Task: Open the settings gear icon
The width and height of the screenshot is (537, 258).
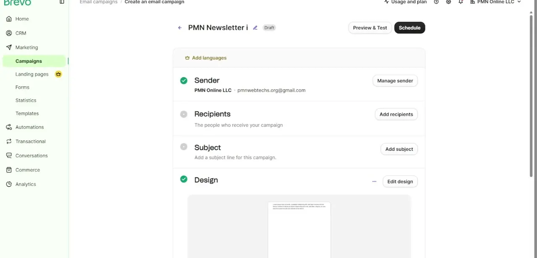Action: coord(448,2)
